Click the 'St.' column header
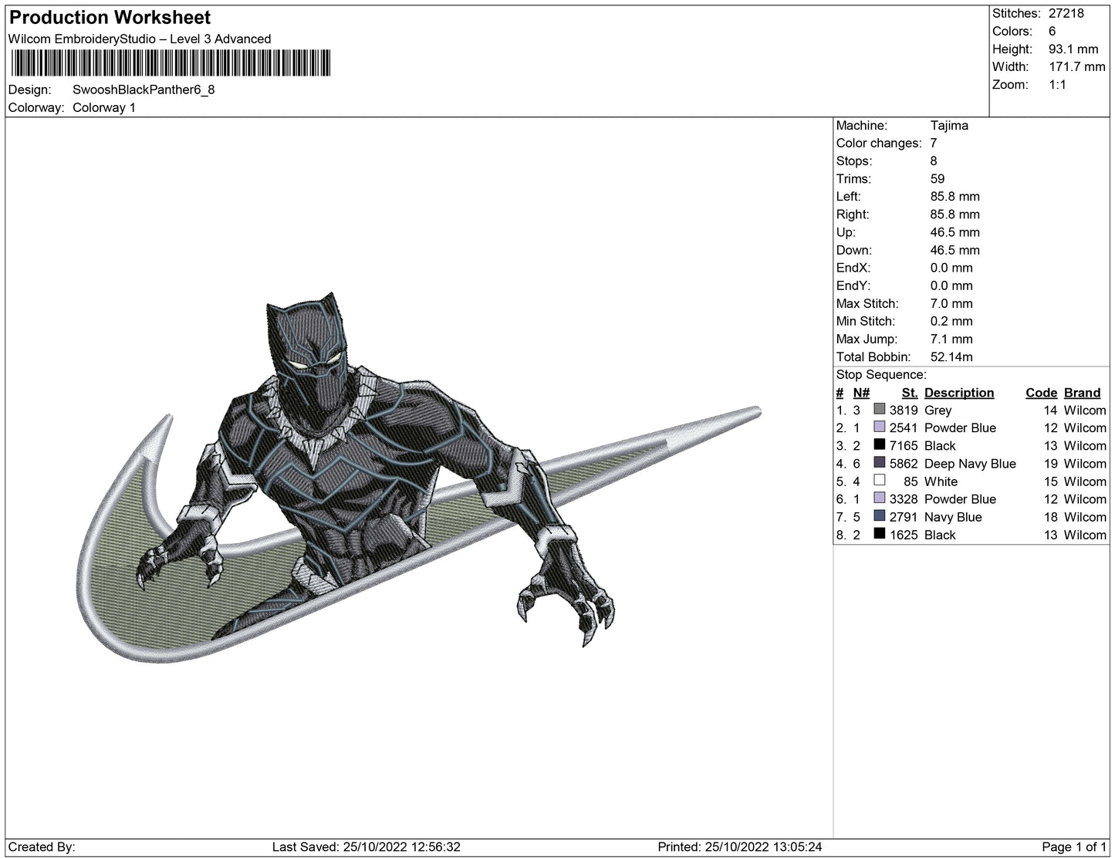 coord(910,393)
